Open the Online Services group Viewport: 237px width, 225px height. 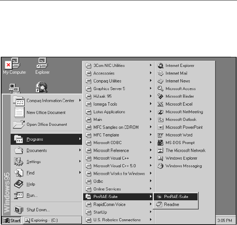[x=118, y=189]
